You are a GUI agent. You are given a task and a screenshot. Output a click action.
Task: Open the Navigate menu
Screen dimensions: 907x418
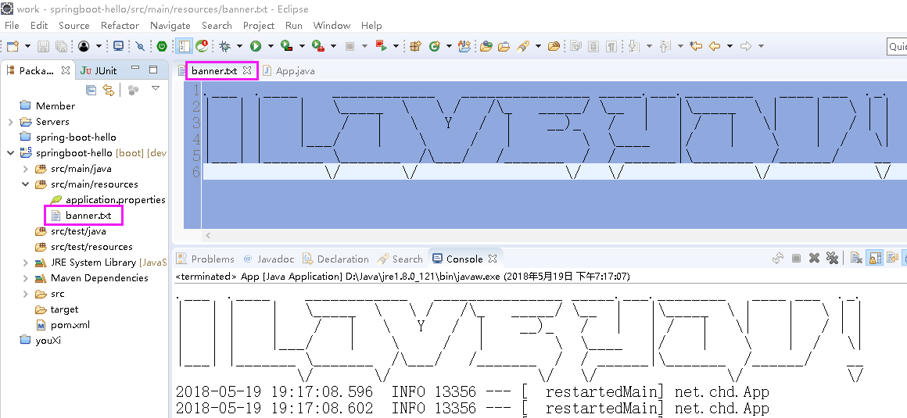(x=170, y=26)
